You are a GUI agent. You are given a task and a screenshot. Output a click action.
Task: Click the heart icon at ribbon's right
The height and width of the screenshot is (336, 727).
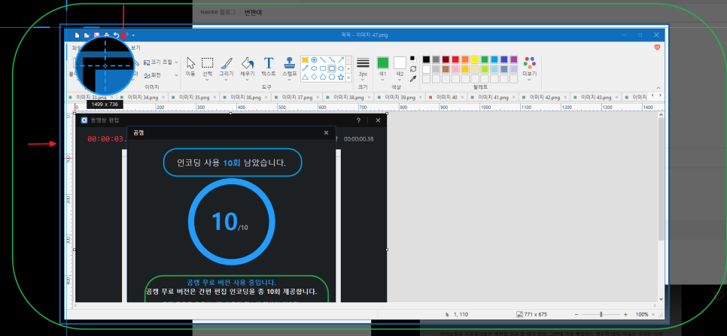click(x=656, y=47)
